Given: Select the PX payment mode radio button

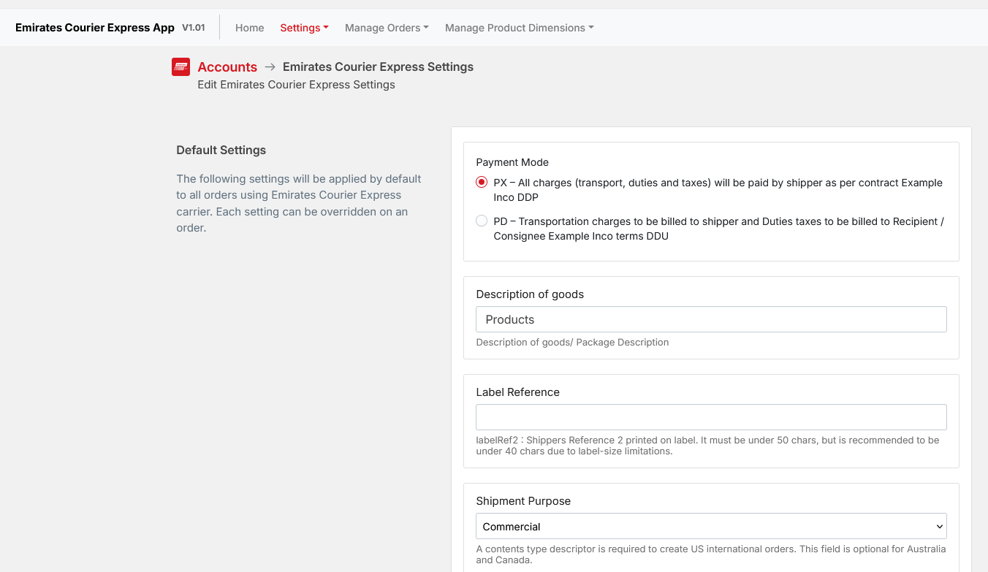Looking at the screenshot, I should coord(482,183).
